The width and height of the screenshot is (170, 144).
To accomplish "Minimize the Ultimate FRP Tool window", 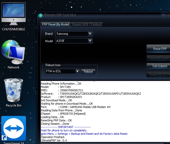I will (163, 14).
